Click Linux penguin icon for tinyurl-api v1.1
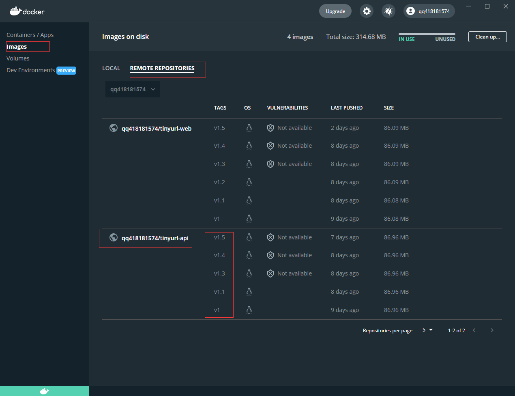Screen dimensions: 515x396 pyautogui.click(x=249, y=292)
